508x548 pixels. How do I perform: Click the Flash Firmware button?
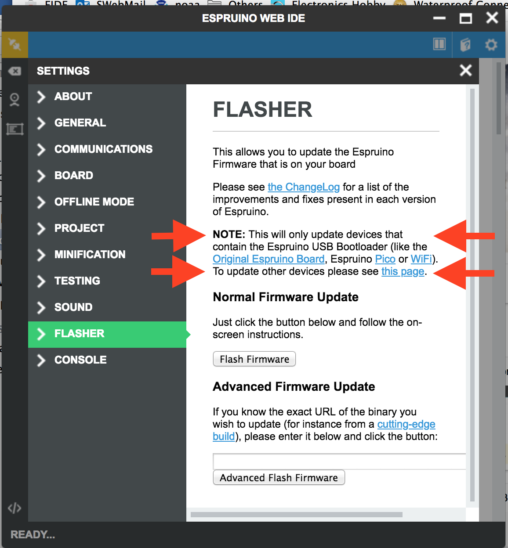pos(254,359)
